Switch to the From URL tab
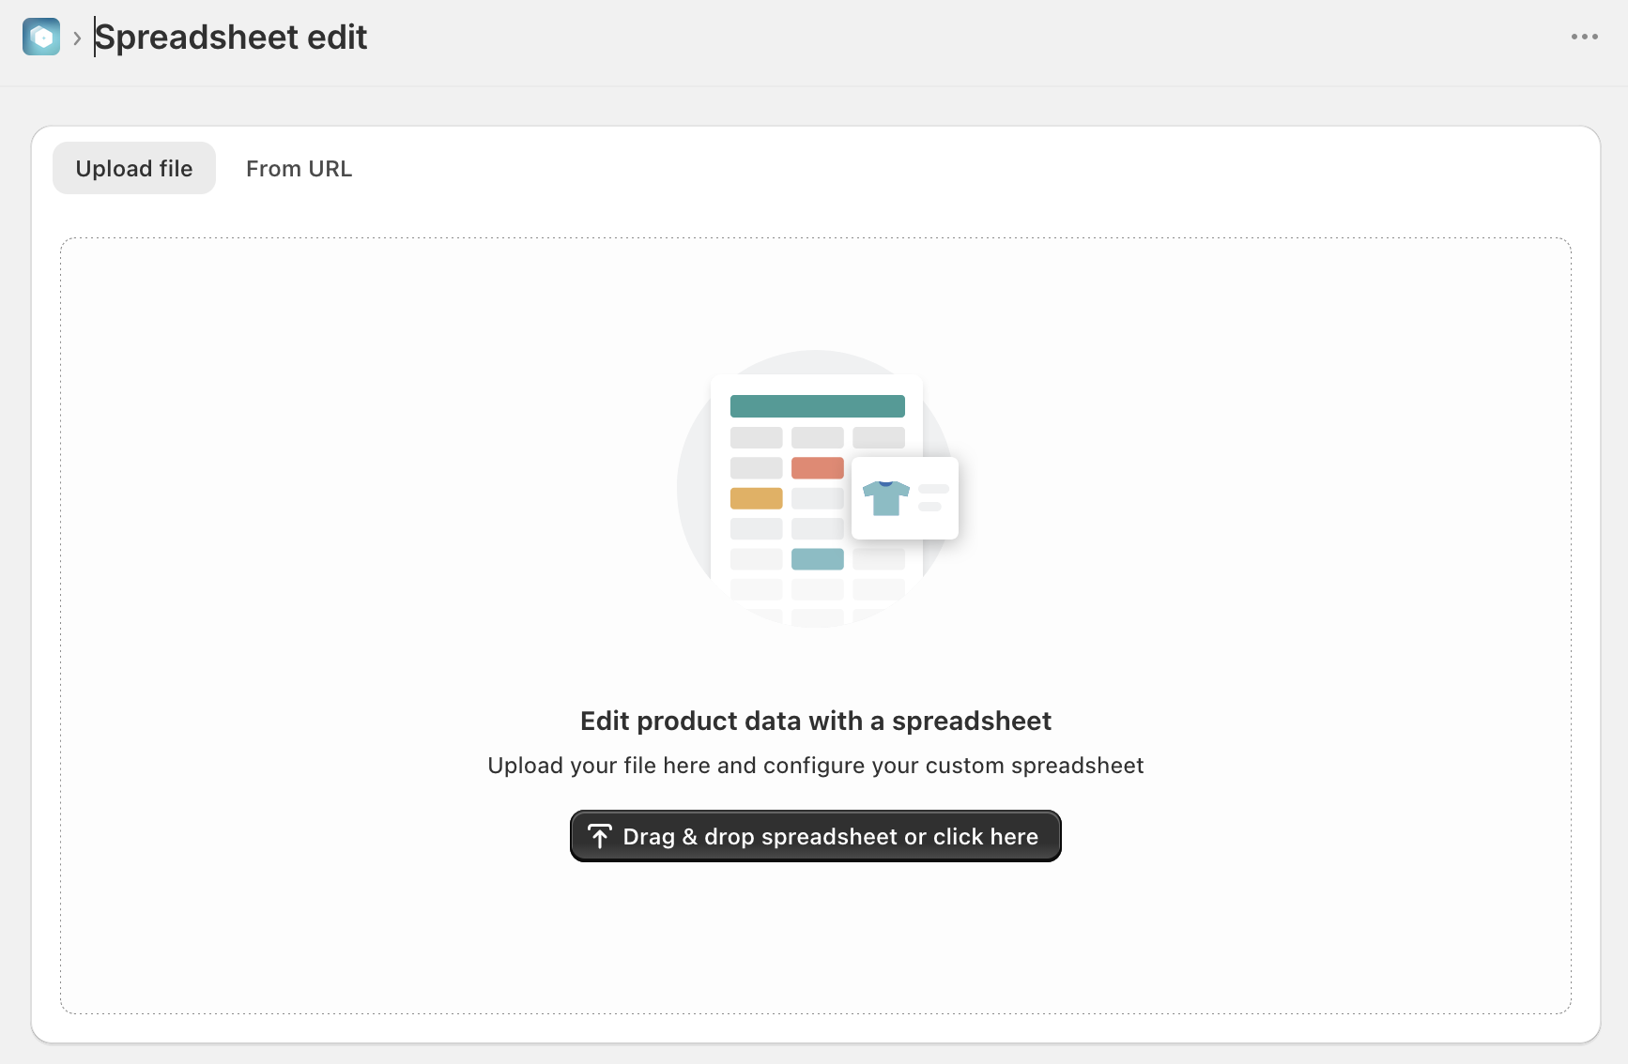Viewport: 1628px width, 1064px height. coord(299,168)
